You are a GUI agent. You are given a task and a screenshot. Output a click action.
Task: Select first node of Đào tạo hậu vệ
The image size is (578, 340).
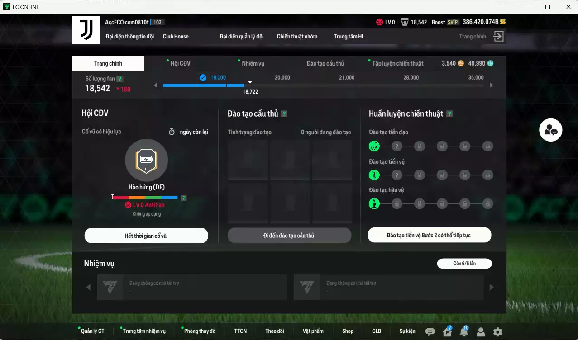point(374,203)
